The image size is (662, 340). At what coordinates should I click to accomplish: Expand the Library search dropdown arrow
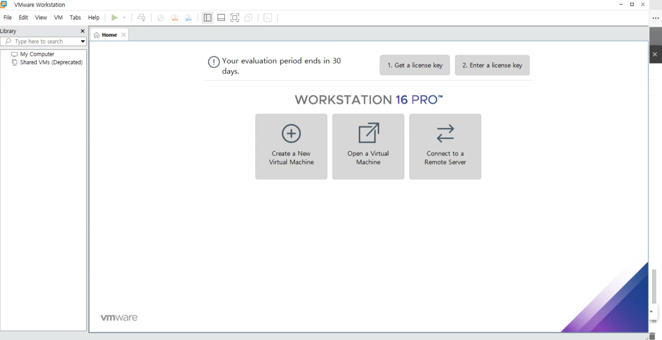click(x=83, y=41)
